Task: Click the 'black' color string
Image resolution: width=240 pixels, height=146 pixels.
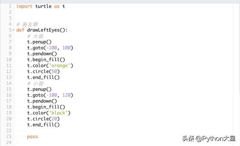Action: tap(58, 113)
